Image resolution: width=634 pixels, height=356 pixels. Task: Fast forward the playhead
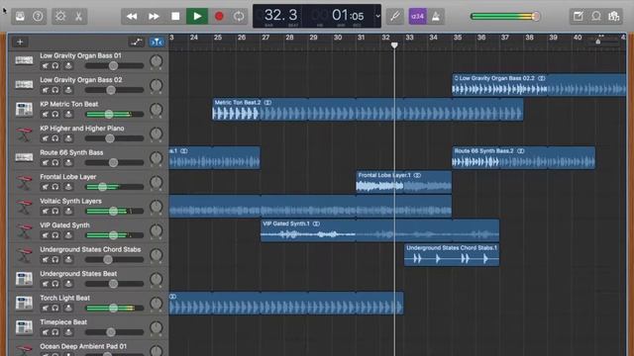(x=154, y=16)
